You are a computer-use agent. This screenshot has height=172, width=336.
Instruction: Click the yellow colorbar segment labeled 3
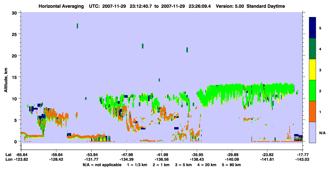click(x=312, y=70)
